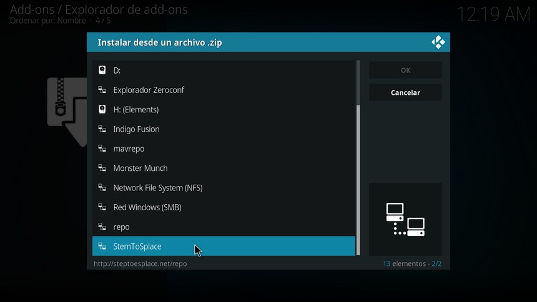The image size is (537, 302).
Task: Click the network icon beside Indigo Fusion
Action: [102, 129]
